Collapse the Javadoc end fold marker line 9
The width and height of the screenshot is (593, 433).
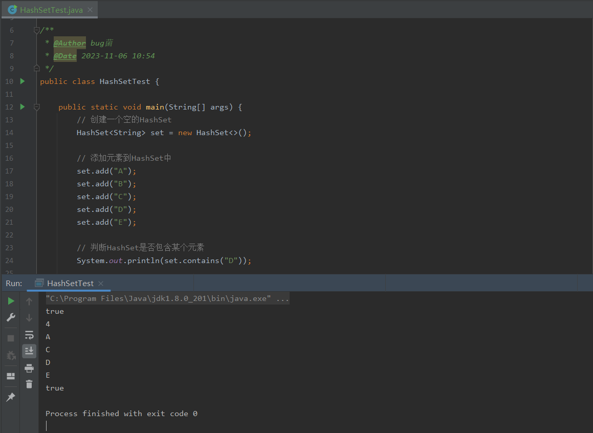pos(37,69)
